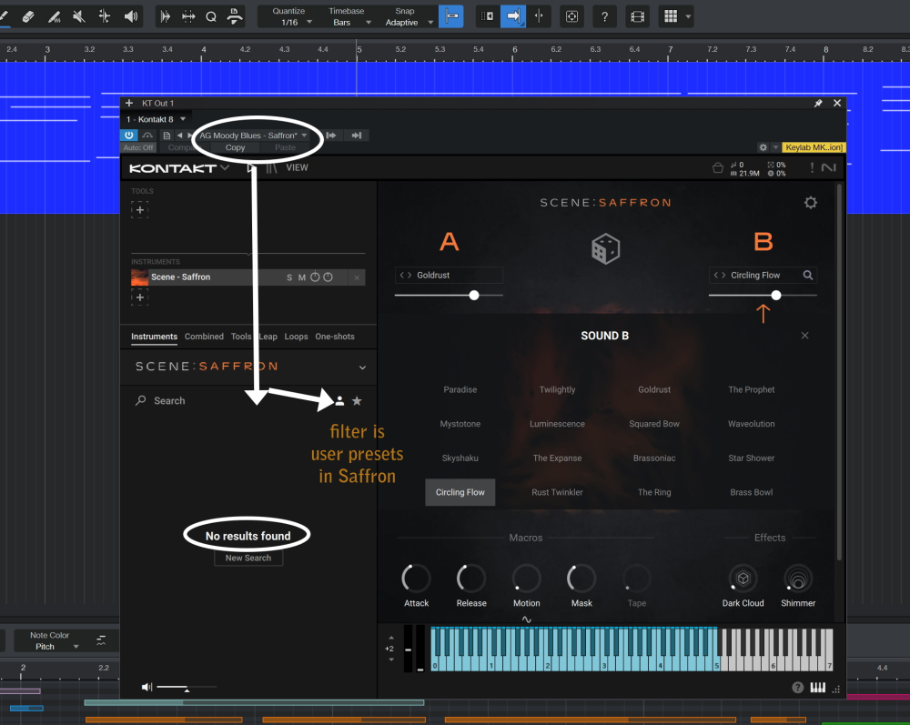Open the 1 - Kontakt 8 instance dropdown

tap(156, 119)
